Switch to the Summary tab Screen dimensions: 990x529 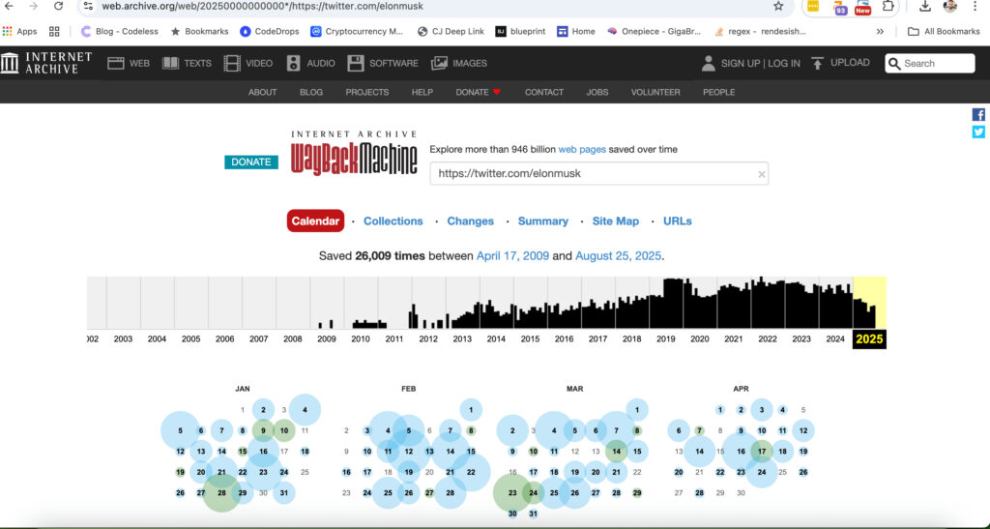pos(543,220)
